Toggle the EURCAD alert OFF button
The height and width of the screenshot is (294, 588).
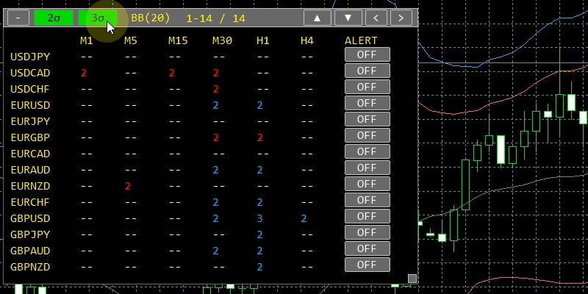tap(367, 151)
